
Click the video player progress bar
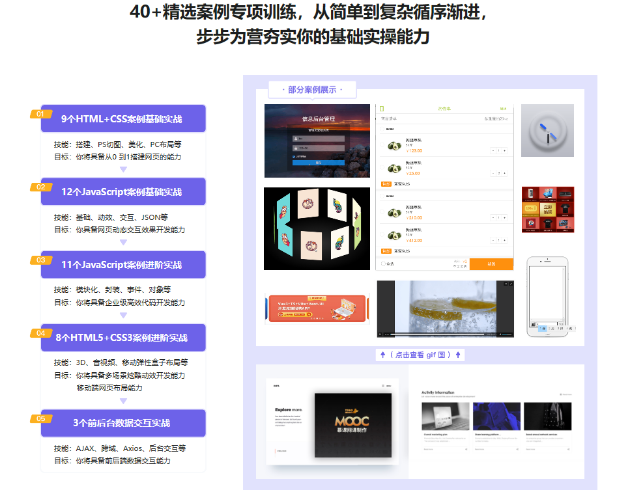coord(437,334)
